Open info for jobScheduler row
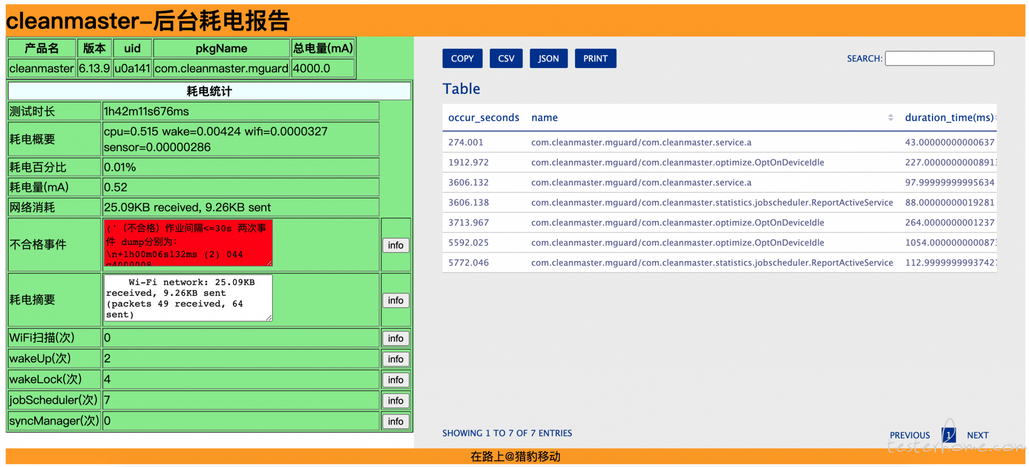 (396, 401)
